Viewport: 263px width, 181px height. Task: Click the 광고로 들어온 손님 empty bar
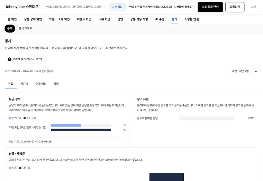pos(207,118)
